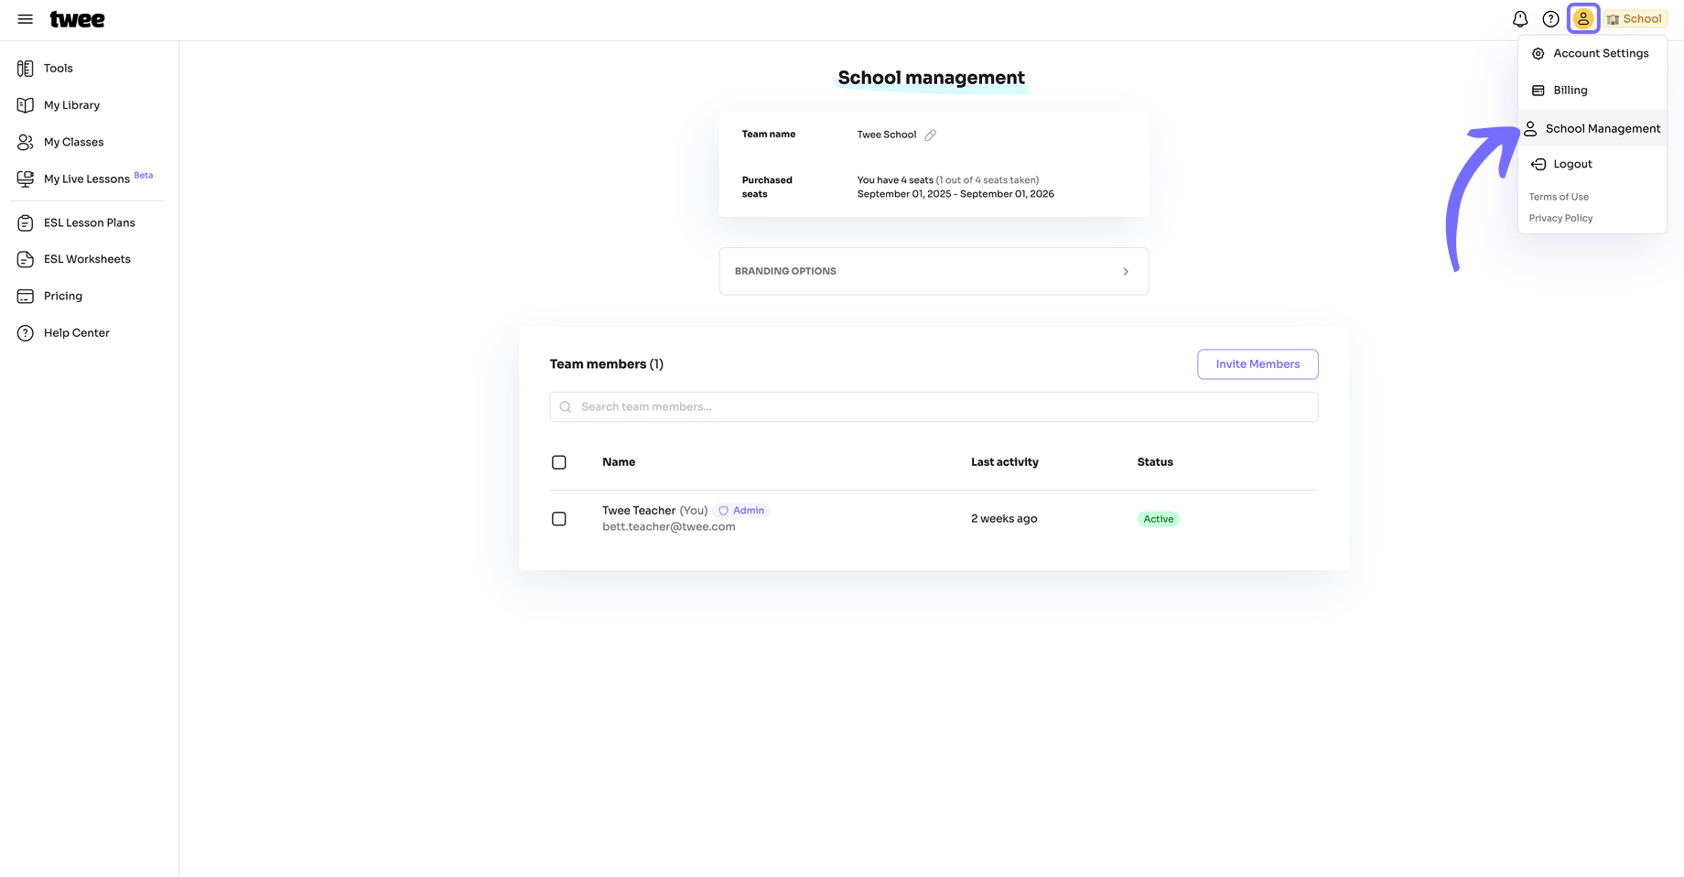Image resolution: width=1684 pixels, height=877 pixels.
Task: Click the Tools sidebar icon
Action: click(26, 69)
